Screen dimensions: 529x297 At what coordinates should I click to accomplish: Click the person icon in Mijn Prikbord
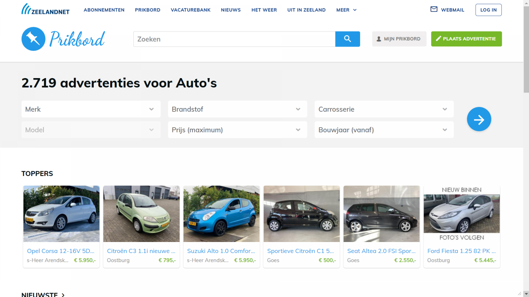[379, 39]
